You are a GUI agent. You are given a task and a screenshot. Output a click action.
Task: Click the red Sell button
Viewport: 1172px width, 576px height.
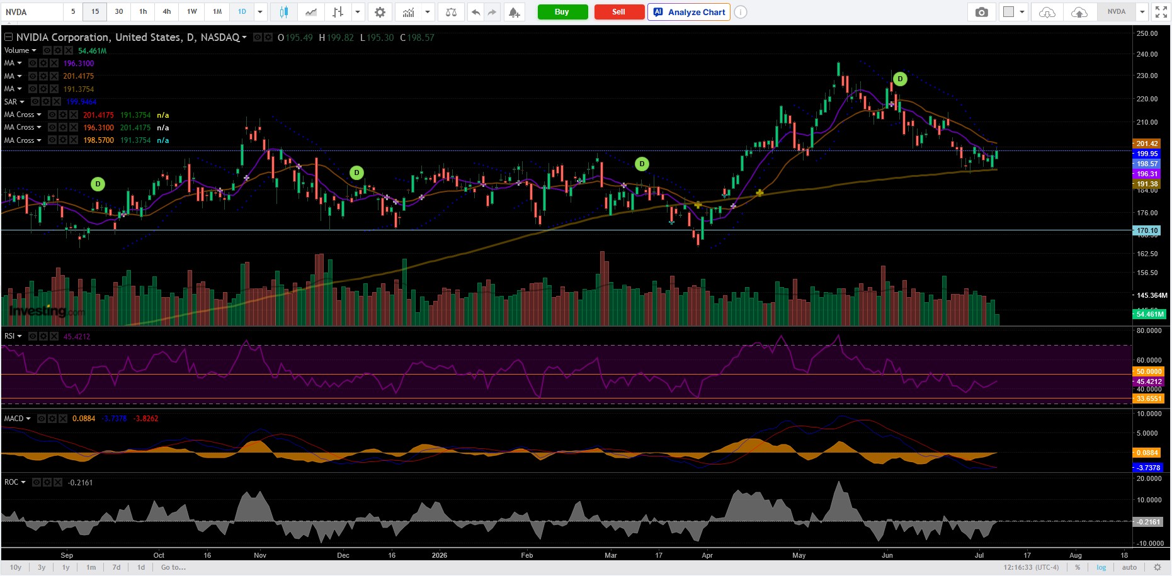pyautogui.click(x=619, y=12)
